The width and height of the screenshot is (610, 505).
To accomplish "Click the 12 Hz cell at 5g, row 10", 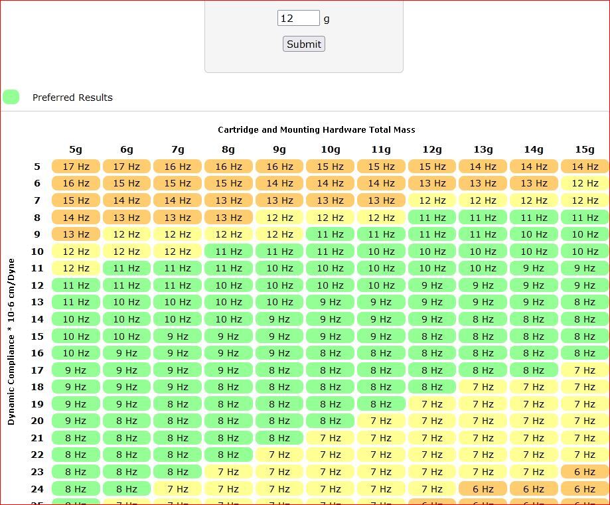I will point(76,252).
